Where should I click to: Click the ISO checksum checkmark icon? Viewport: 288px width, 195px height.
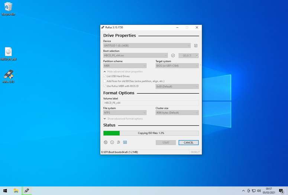[x=173, y=56]
